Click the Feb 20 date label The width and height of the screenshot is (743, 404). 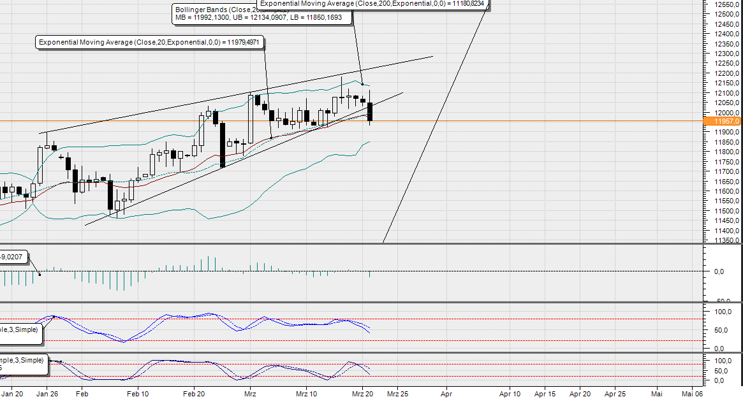194,394
